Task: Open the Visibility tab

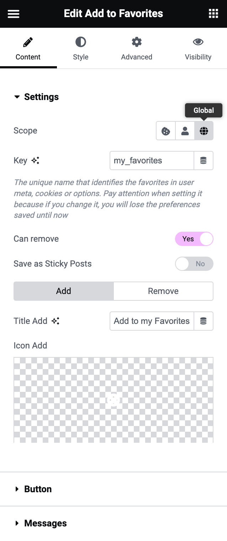Action: point(198,48)
